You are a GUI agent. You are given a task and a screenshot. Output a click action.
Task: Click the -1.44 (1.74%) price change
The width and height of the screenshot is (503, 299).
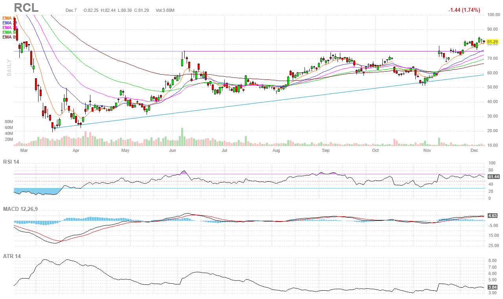464,10
